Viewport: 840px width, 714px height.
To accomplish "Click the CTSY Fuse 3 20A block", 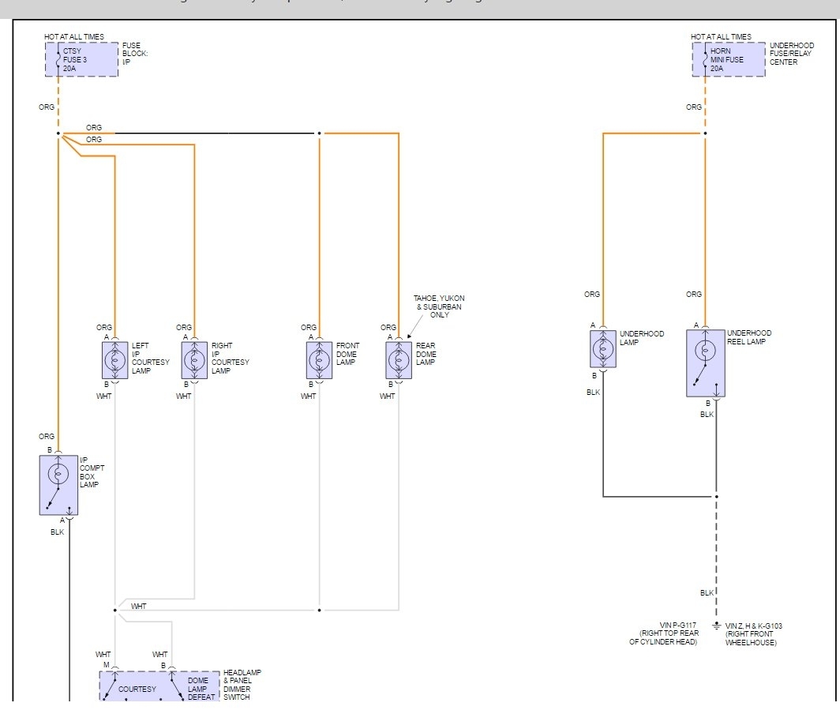I will point(81,59).
